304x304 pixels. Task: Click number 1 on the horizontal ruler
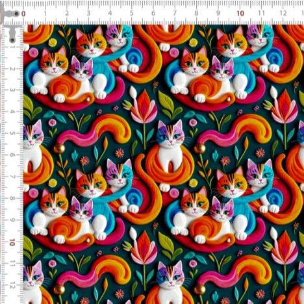[x=45, y=14]
